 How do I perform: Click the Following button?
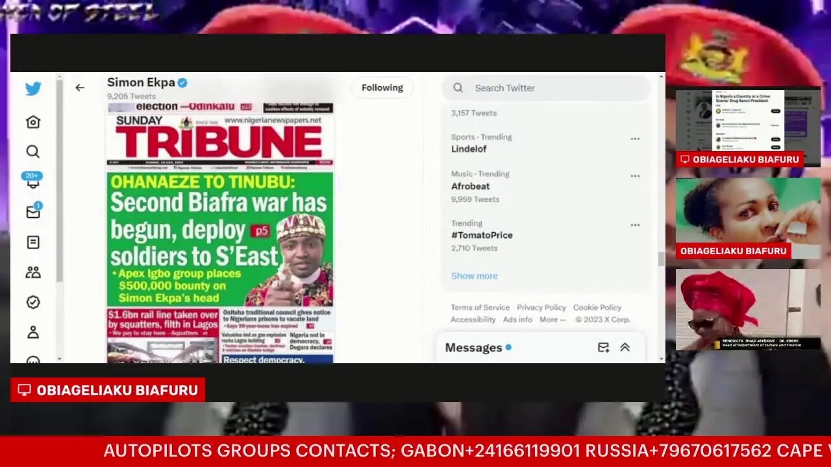[x=382, y=88]
